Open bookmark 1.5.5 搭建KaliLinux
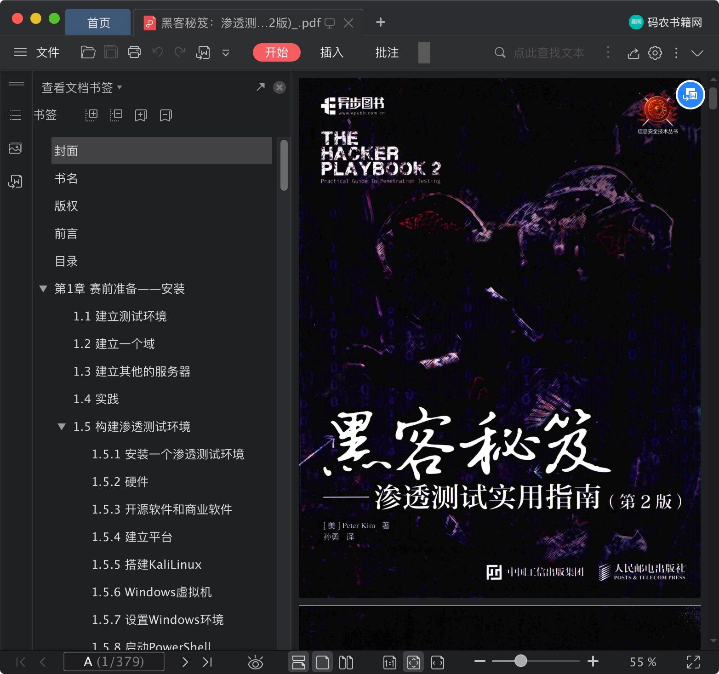 click(147, 565)
